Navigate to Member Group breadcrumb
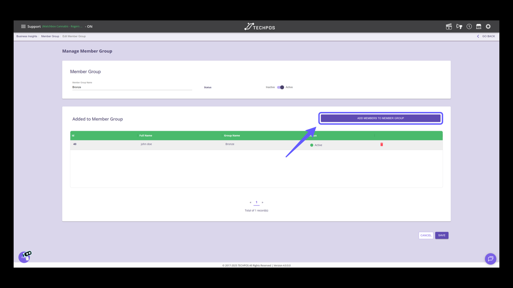The height and width of the screenshot is (288, 513). (x=50, y=36)
